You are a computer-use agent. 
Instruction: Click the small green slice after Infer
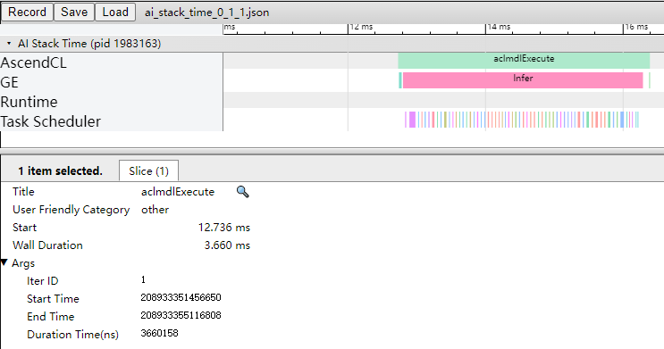(649, 80)
